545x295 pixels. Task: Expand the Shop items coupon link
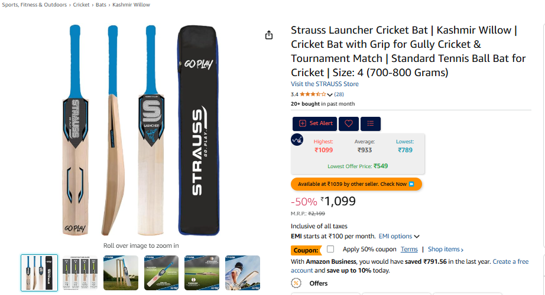pos(447,249)
